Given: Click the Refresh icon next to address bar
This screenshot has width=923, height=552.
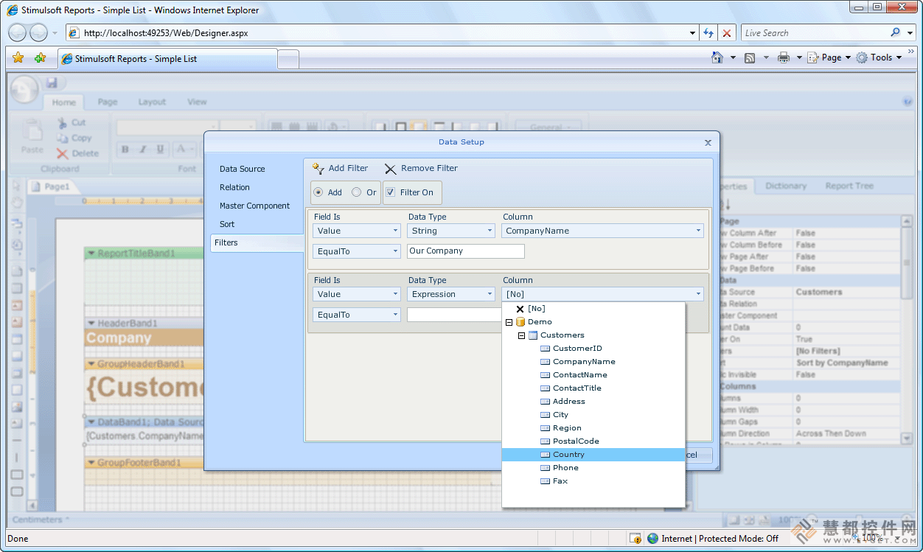Looking at the screenshot, I should pyautogui.click(x=708, y=33).
